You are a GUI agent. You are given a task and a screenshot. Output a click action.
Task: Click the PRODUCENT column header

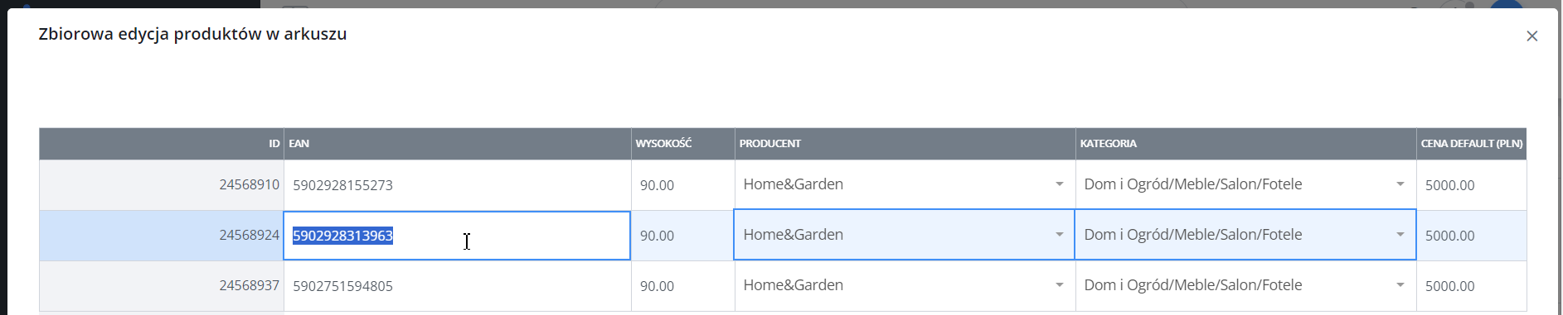click(x=905, y=144)
